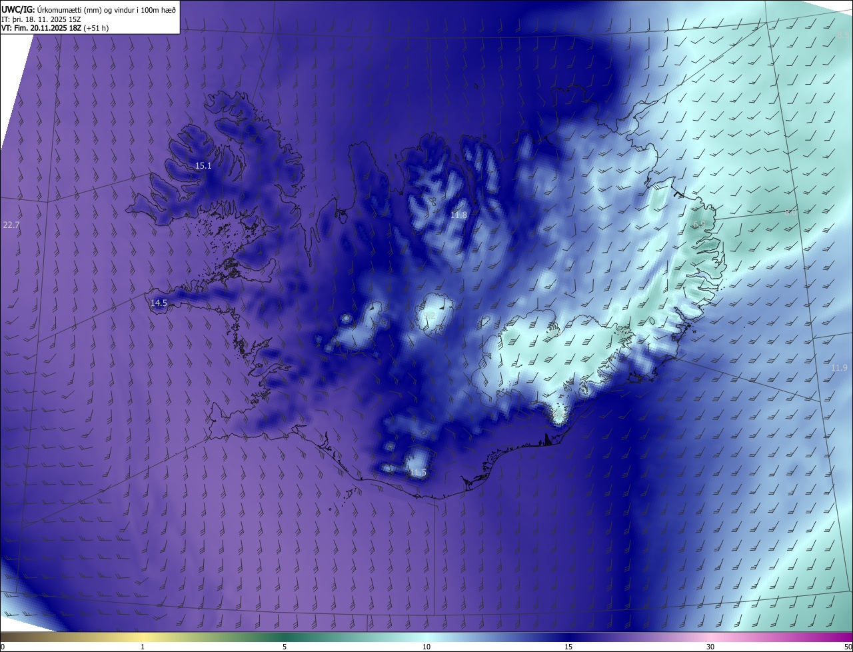
Task: Click the 11.5 value on the south coast glacier
Action: [x=418, y=473]
